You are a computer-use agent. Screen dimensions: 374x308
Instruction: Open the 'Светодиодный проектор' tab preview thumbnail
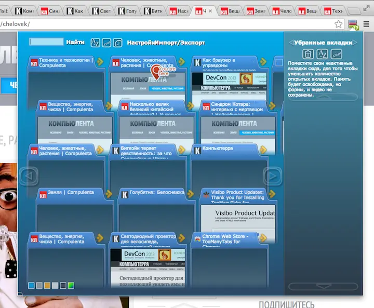148,267
